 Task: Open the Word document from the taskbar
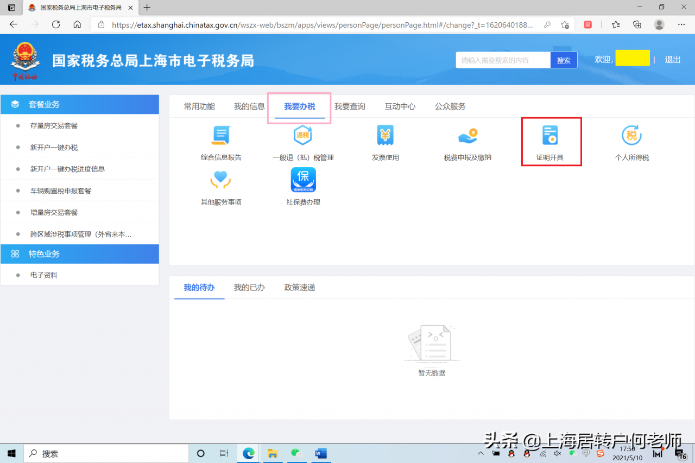320,453
